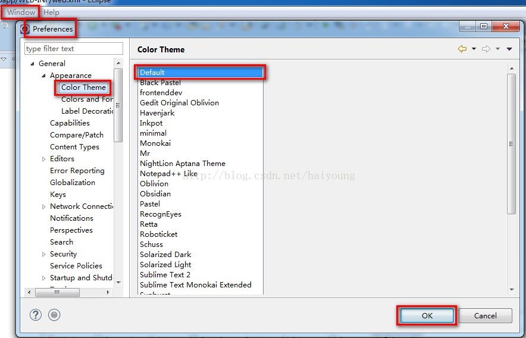Expand the Security tree node

click(43, 255)
